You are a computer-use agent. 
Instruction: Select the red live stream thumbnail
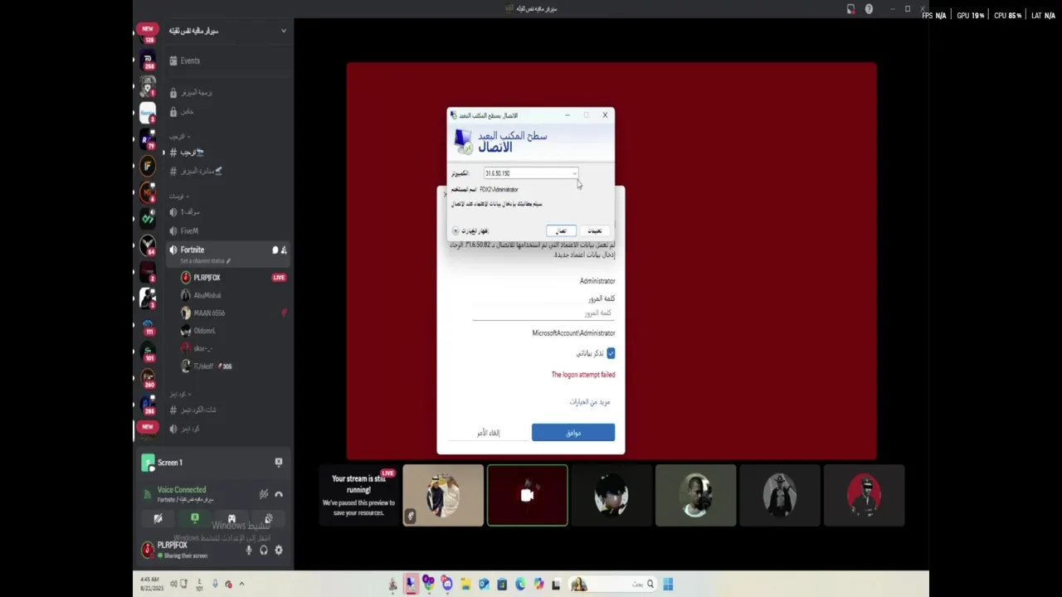528,495
